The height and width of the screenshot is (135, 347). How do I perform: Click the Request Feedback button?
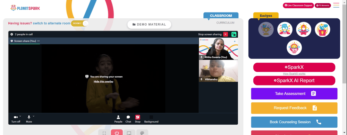pos(294,108)
